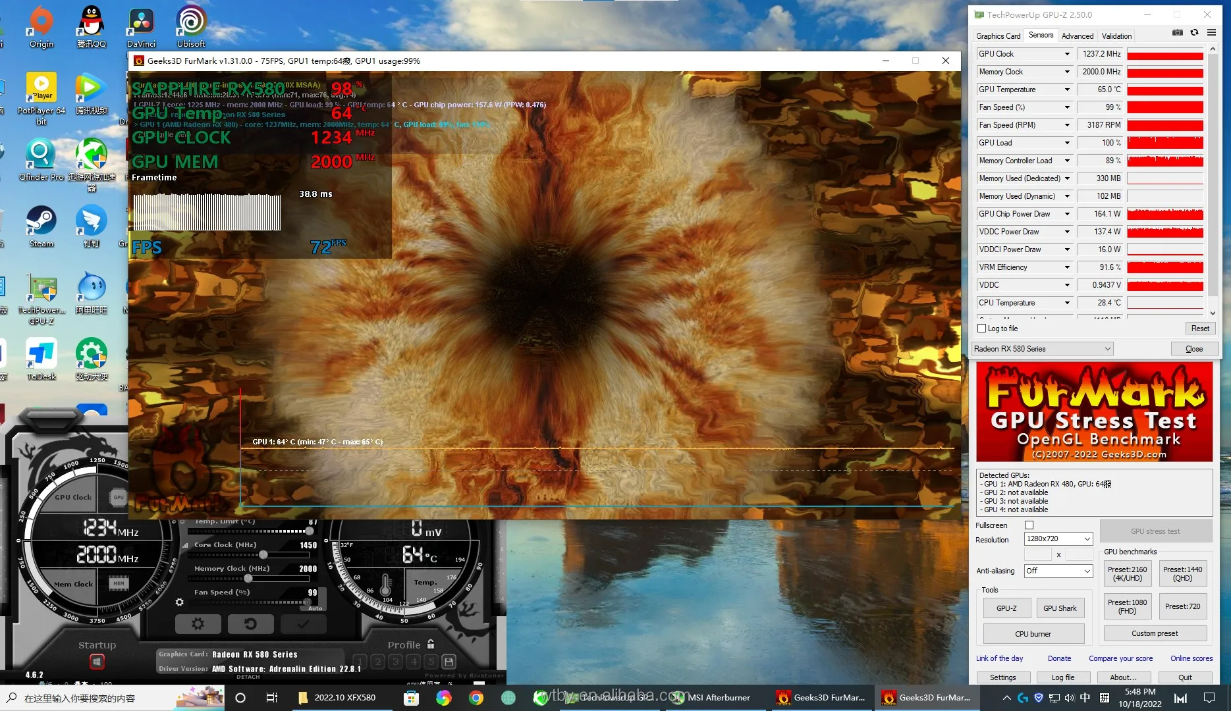Toggle the fan speed Auto button in Afterburner
The image size is (1231, 711).
pos(315,608)
